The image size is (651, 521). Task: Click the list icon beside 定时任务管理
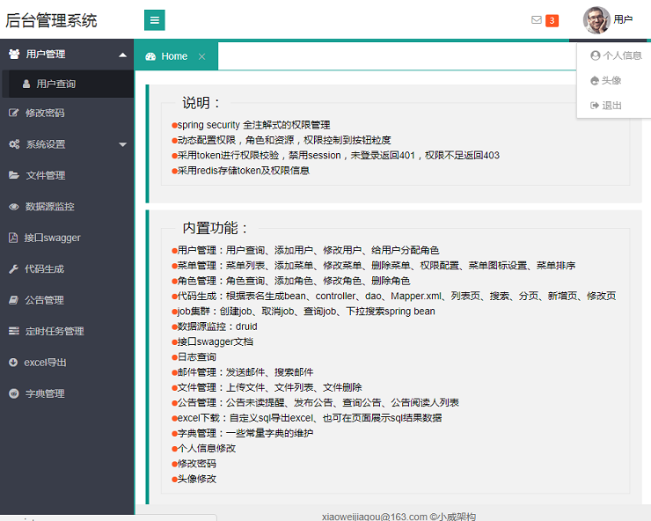14,331
